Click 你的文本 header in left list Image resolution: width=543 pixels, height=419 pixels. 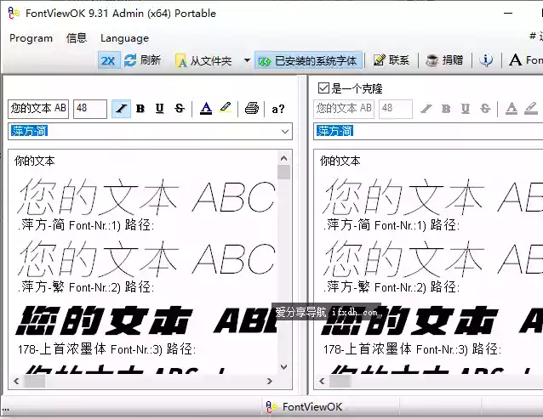coord(35,161)
